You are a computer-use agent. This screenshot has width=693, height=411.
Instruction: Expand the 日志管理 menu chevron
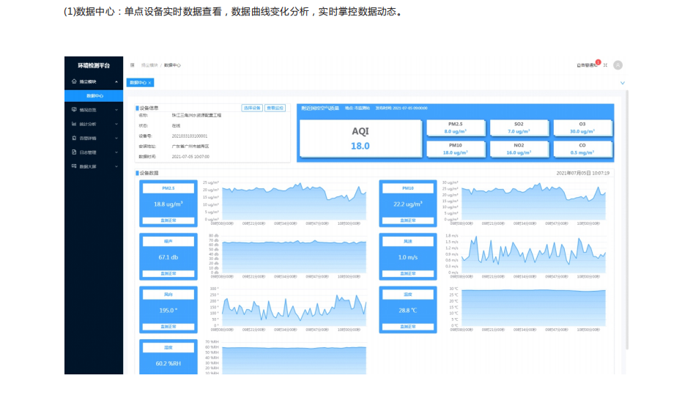point(116,152)
